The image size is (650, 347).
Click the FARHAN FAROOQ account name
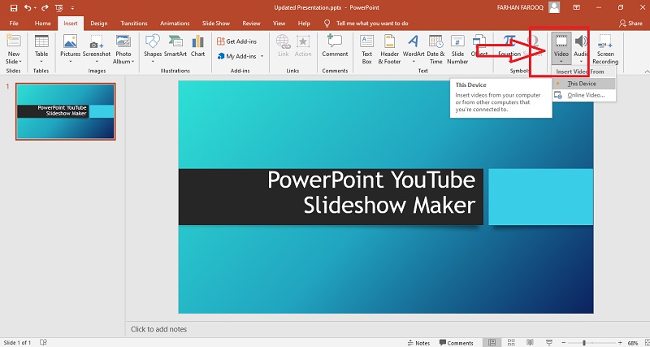pos(520,7)
